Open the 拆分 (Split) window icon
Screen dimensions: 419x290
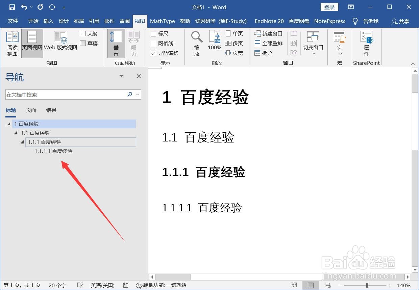click(265, 53)
